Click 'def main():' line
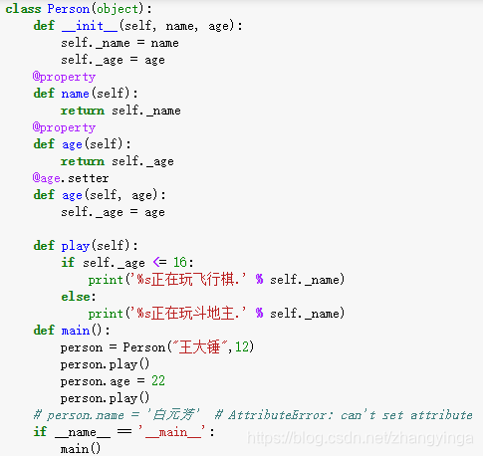The width and height of the screenshot is (483, 456). 72,331
